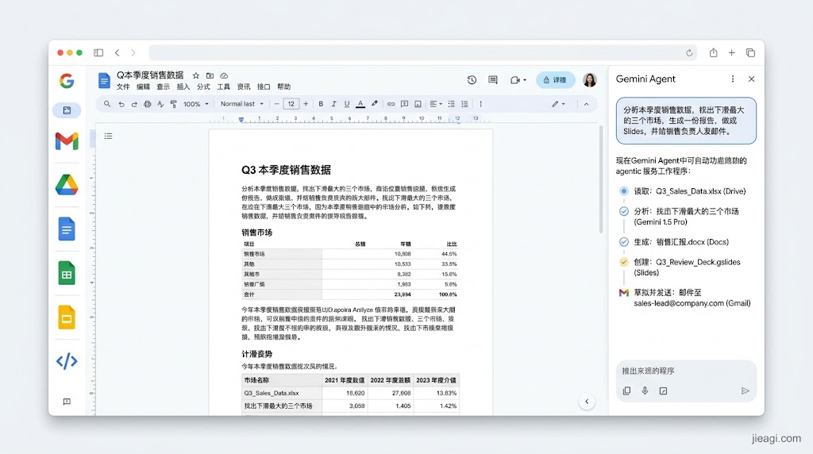Open version history clock icon
Screen dimensions: 813x454
[x=472, y=80]
